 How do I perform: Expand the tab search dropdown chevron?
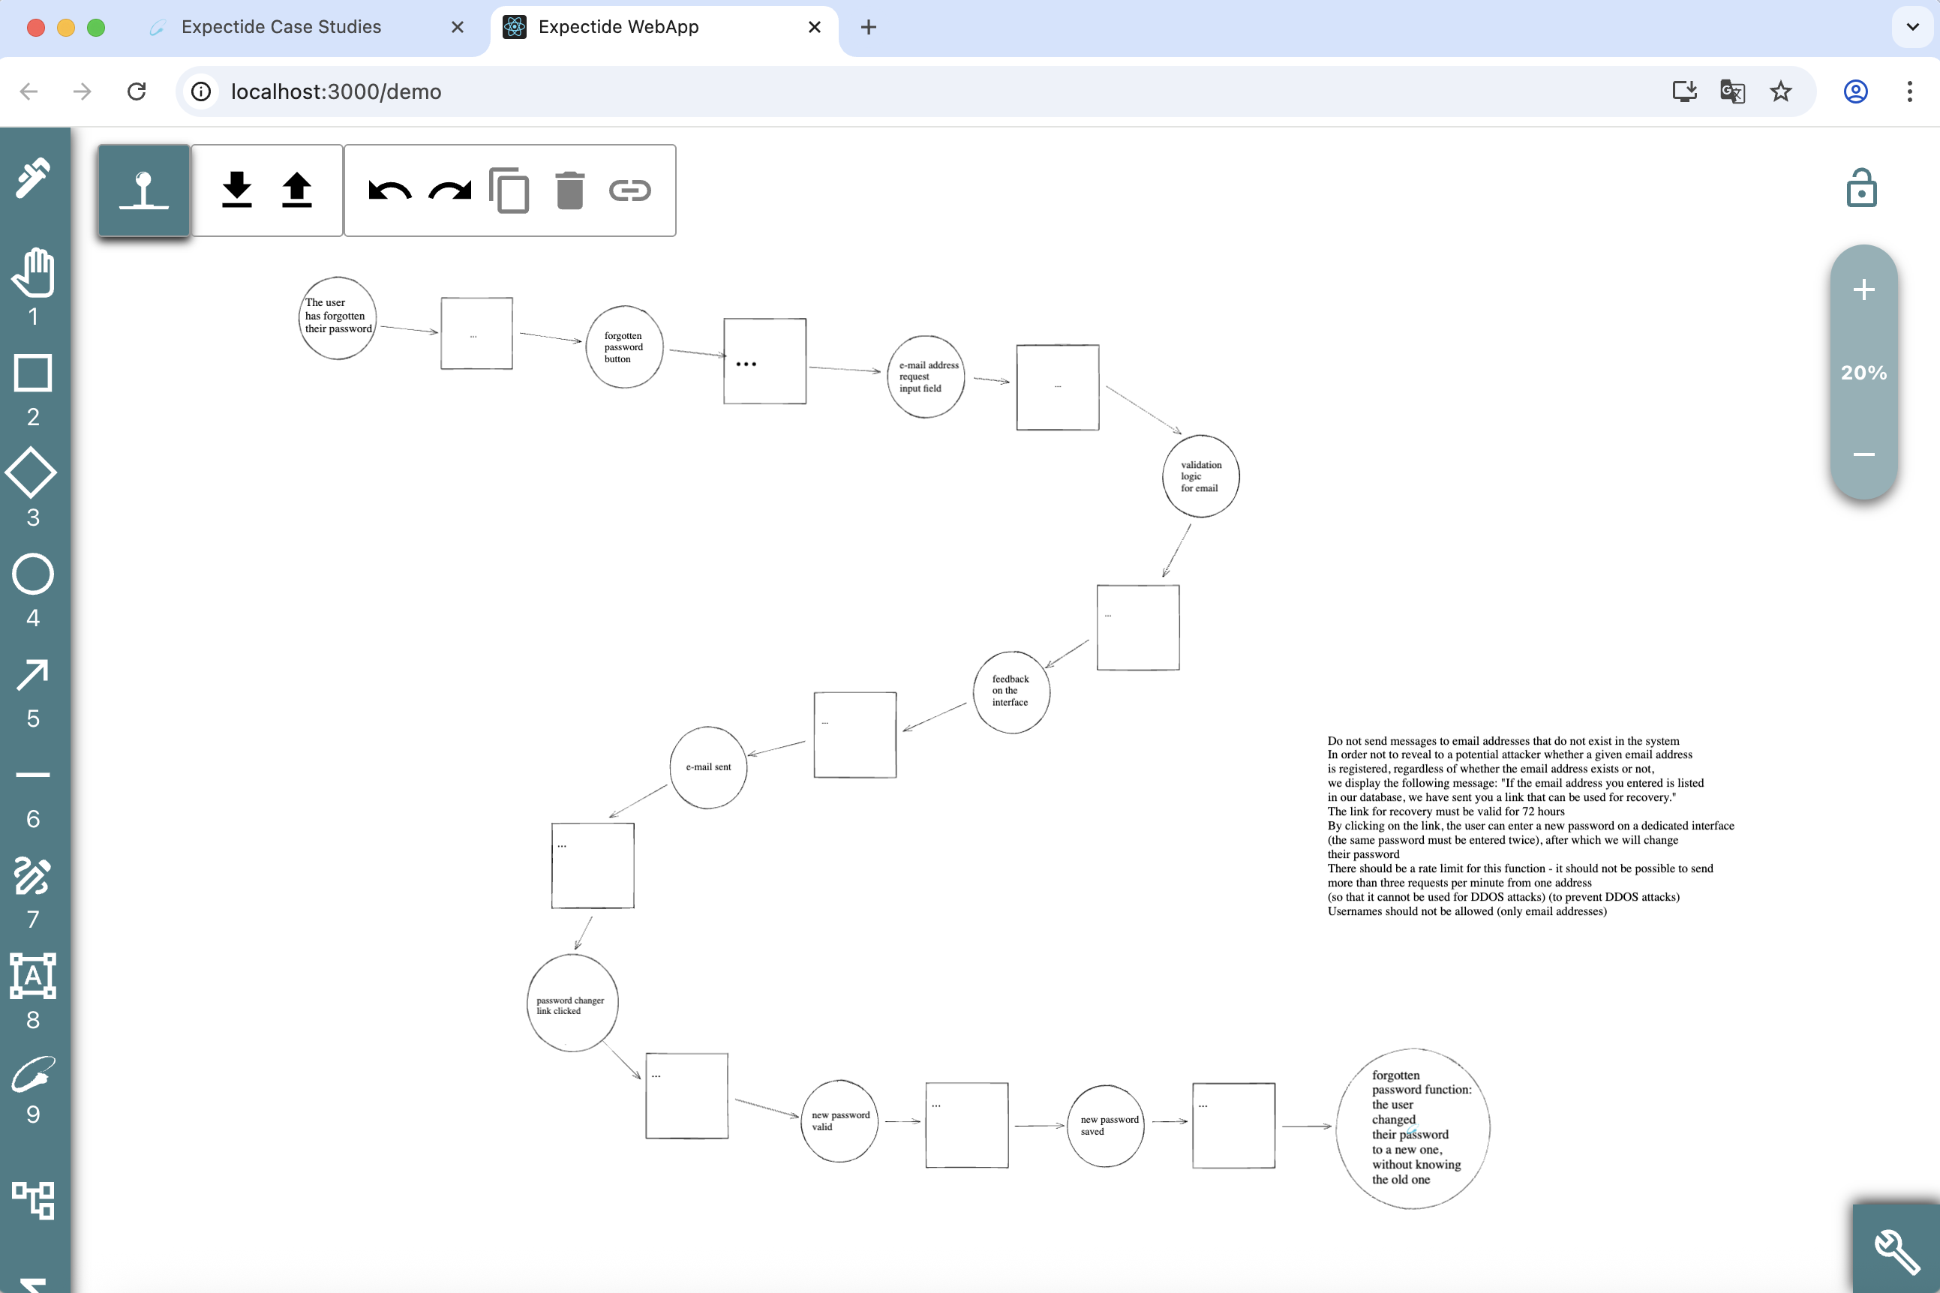pos(1912,27)
